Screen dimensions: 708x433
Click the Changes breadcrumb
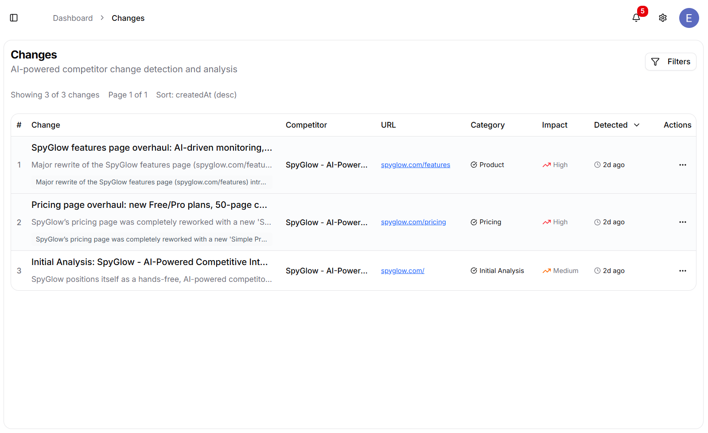click(x=128, y=18)
